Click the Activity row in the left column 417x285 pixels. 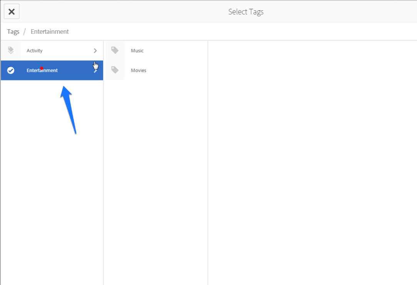52,50
